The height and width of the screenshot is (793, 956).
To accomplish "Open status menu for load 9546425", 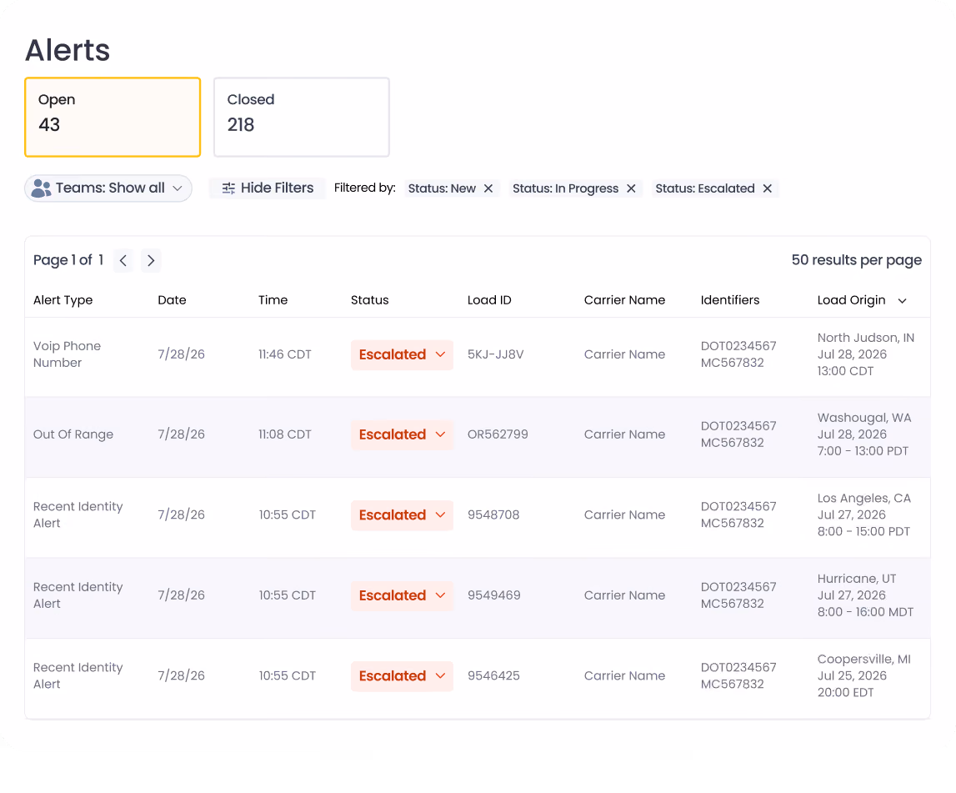I will tap(402, 676).
